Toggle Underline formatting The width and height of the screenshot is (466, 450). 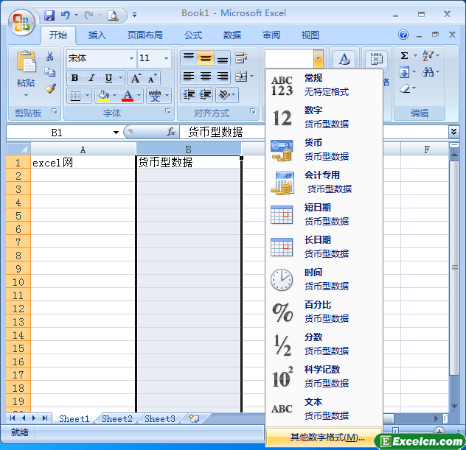click(109, 78)
